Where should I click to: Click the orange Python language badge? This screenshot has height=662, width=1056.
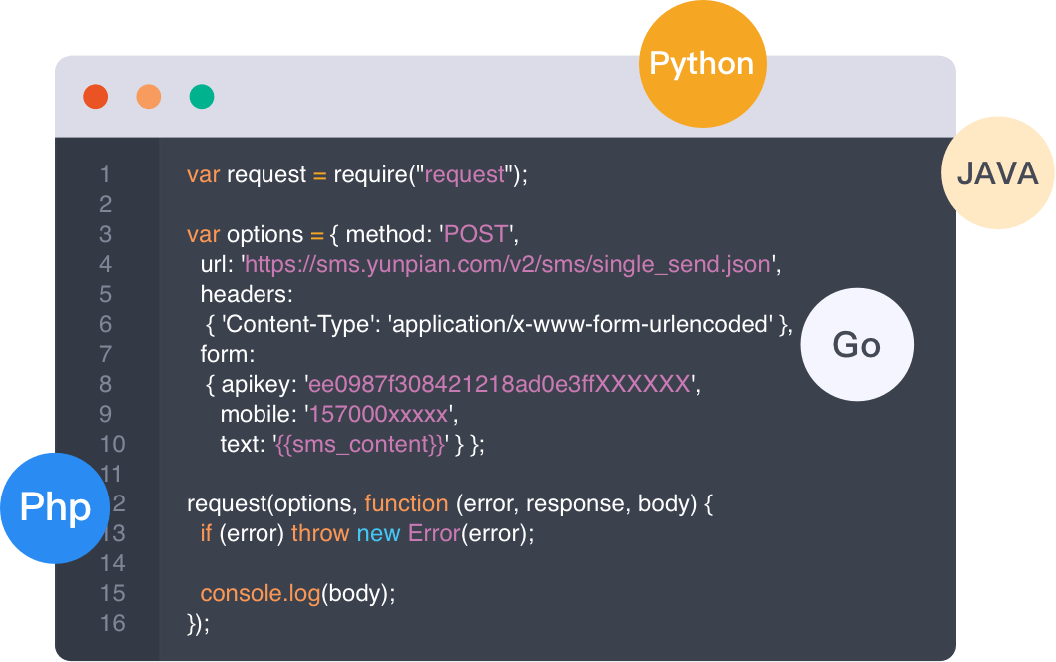[x=702, y=64]
